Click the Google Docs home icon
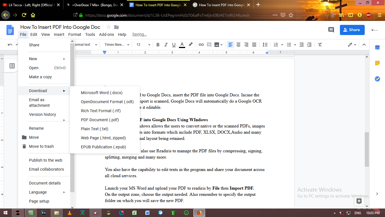This screenshot has width=385, height=217. (x=10, y=30)
